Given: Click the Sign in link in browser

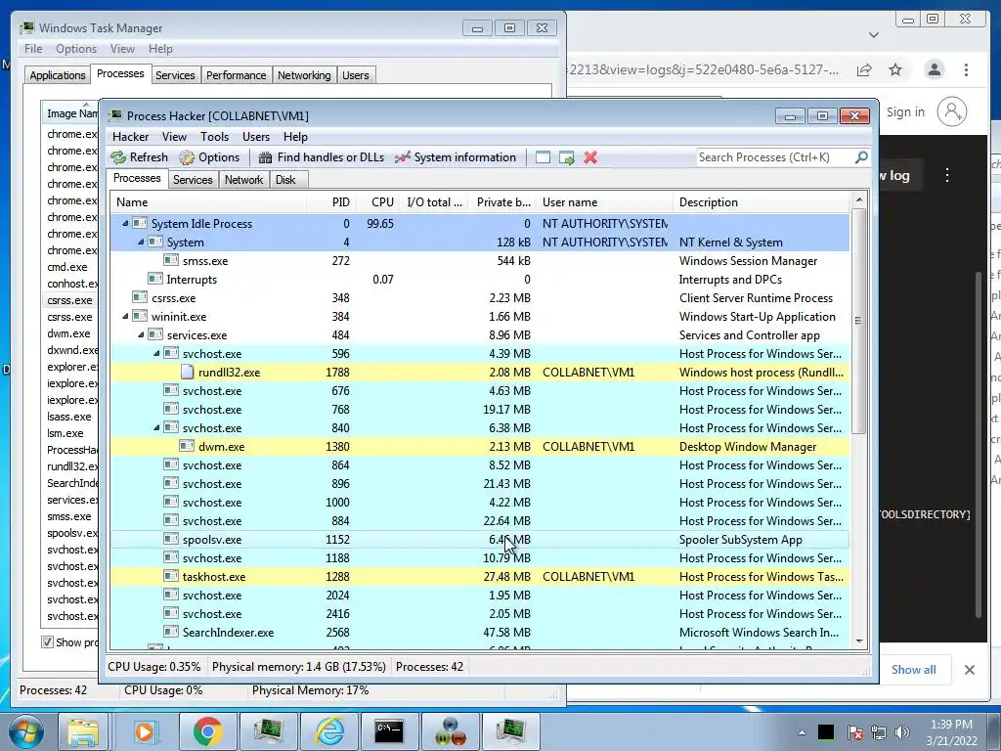Looking at the screenshot, I should pyautogui.click(x=905, y=112).
